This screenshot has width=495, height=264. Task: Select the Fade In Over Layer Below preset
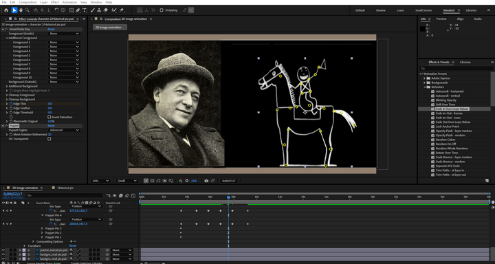(452, 109)
